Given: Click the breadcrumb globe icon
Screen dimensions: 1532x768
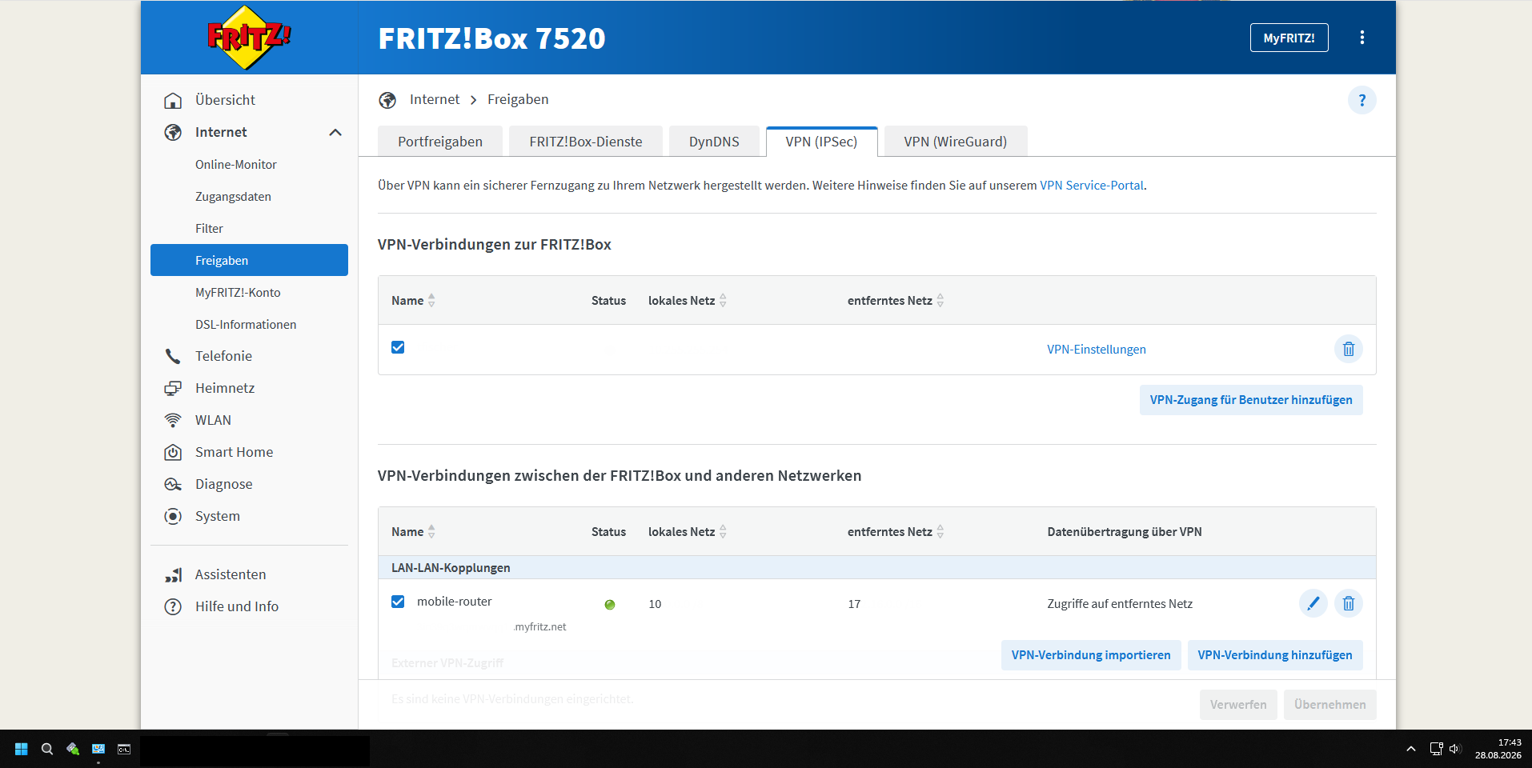Looking at the screenshot, I should pyautogui.click(x=387, y=100).
